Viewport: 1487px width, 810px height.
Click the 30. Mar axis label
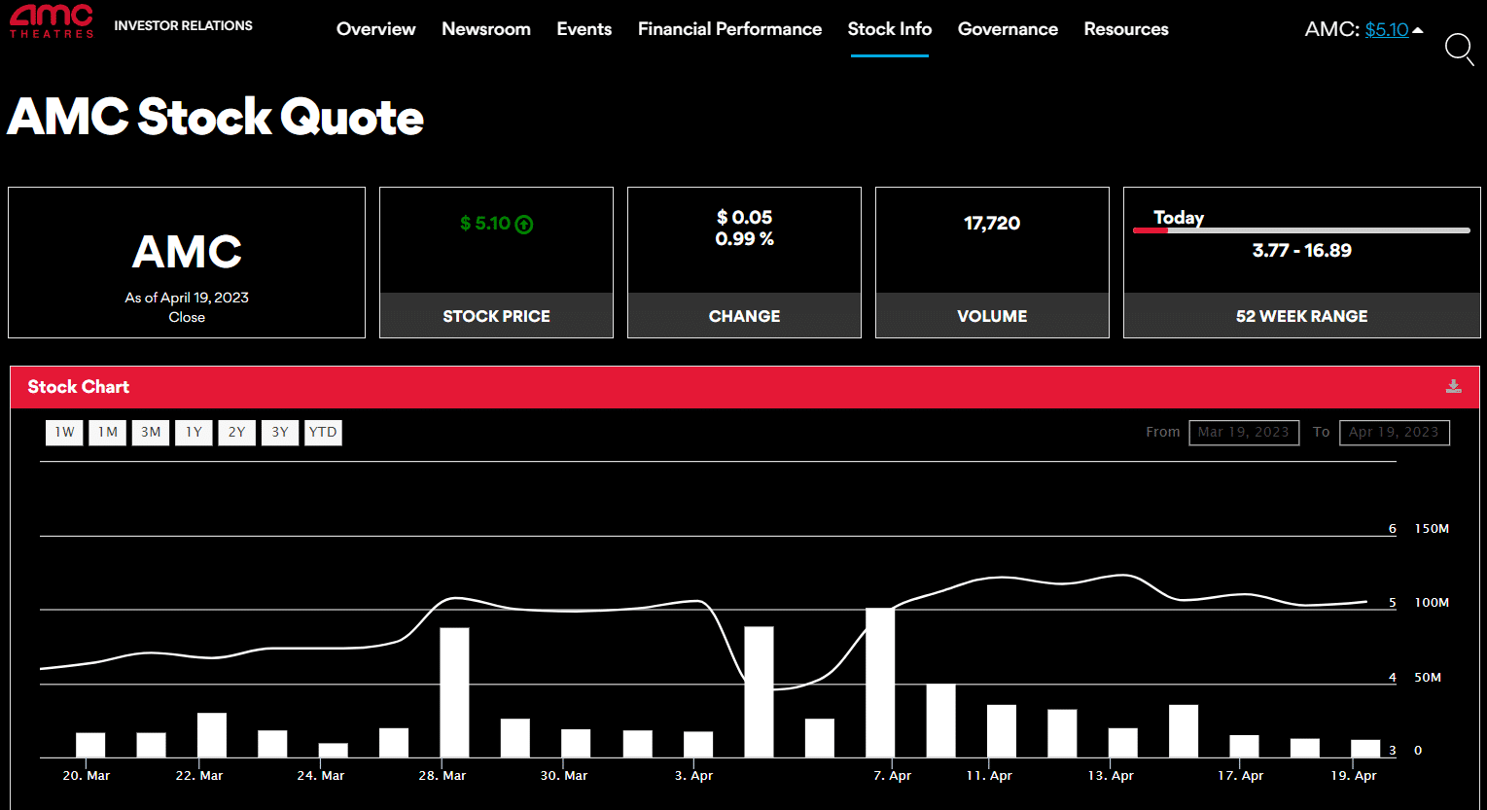[564, 776]
